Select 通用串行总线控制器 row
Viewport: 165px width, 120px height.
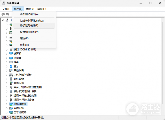point(25,95)
